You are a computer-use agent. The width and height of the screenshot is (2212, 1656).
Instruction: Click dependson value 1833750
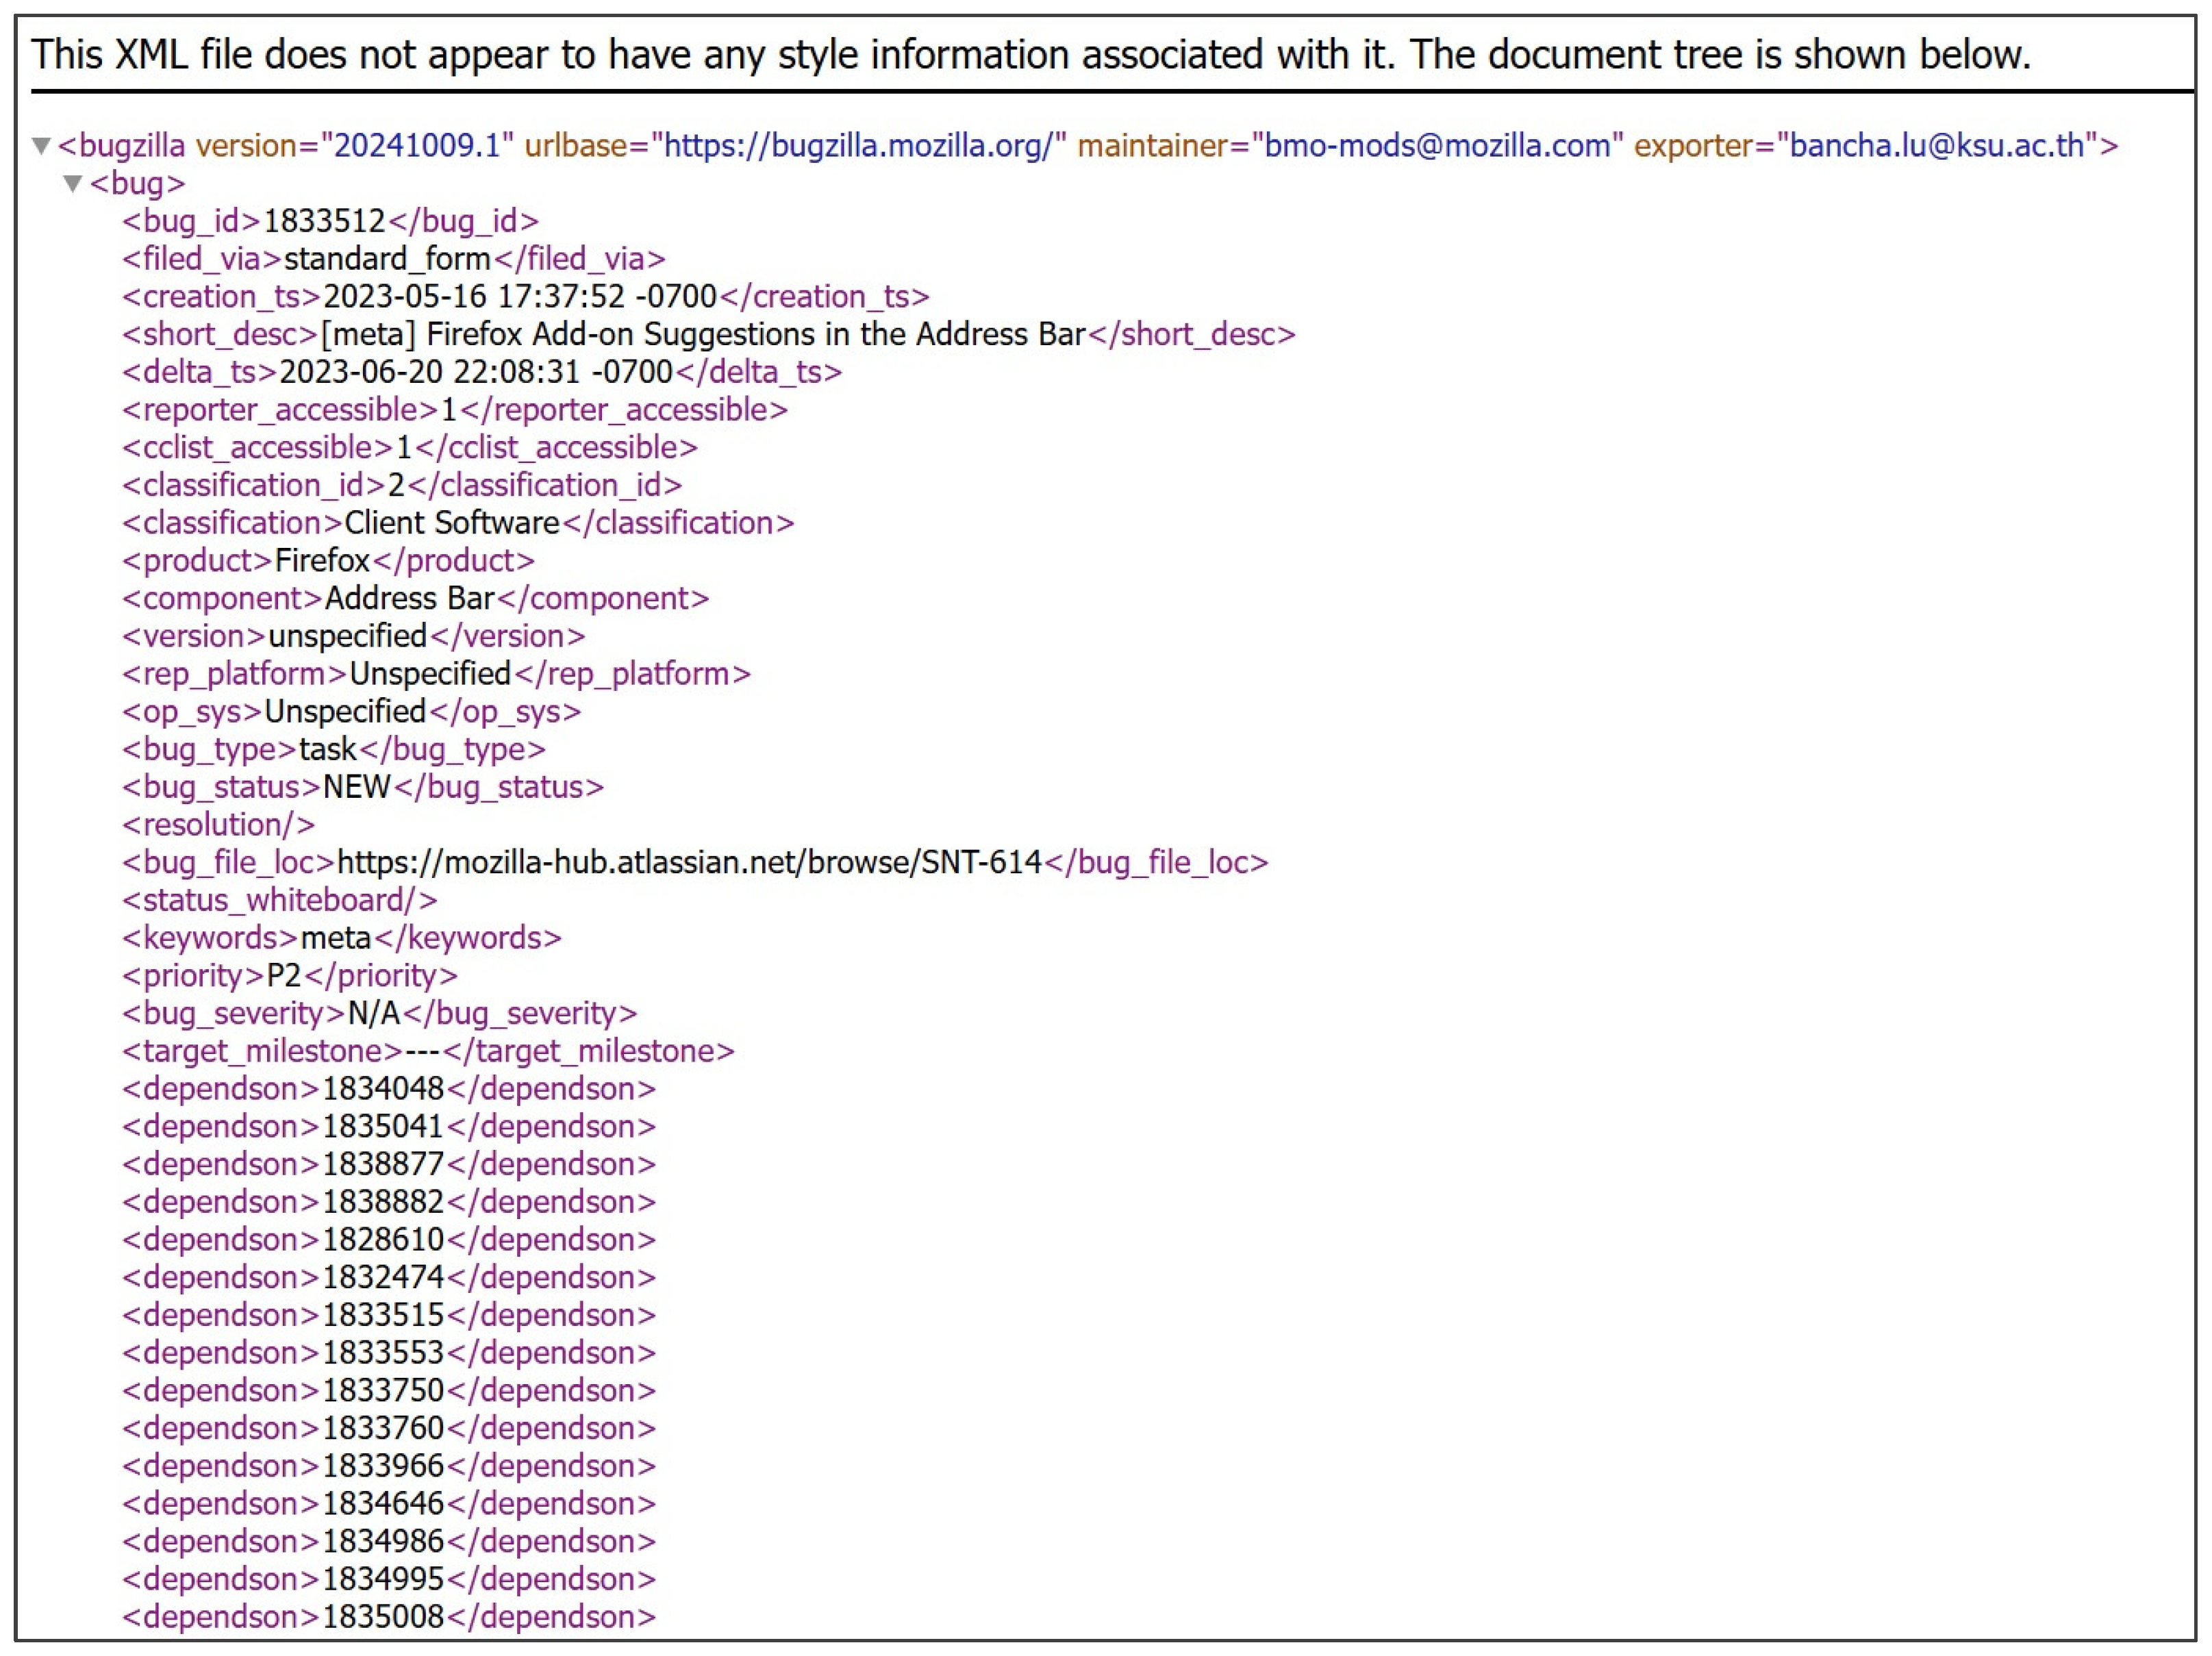click(383, 1391)
